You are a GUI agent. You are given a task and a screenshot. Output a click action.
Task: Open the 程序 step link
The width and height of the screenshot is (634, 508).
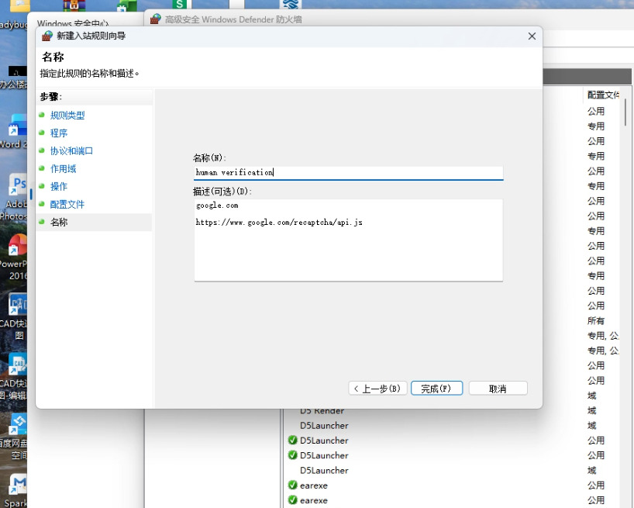(59, 133)
